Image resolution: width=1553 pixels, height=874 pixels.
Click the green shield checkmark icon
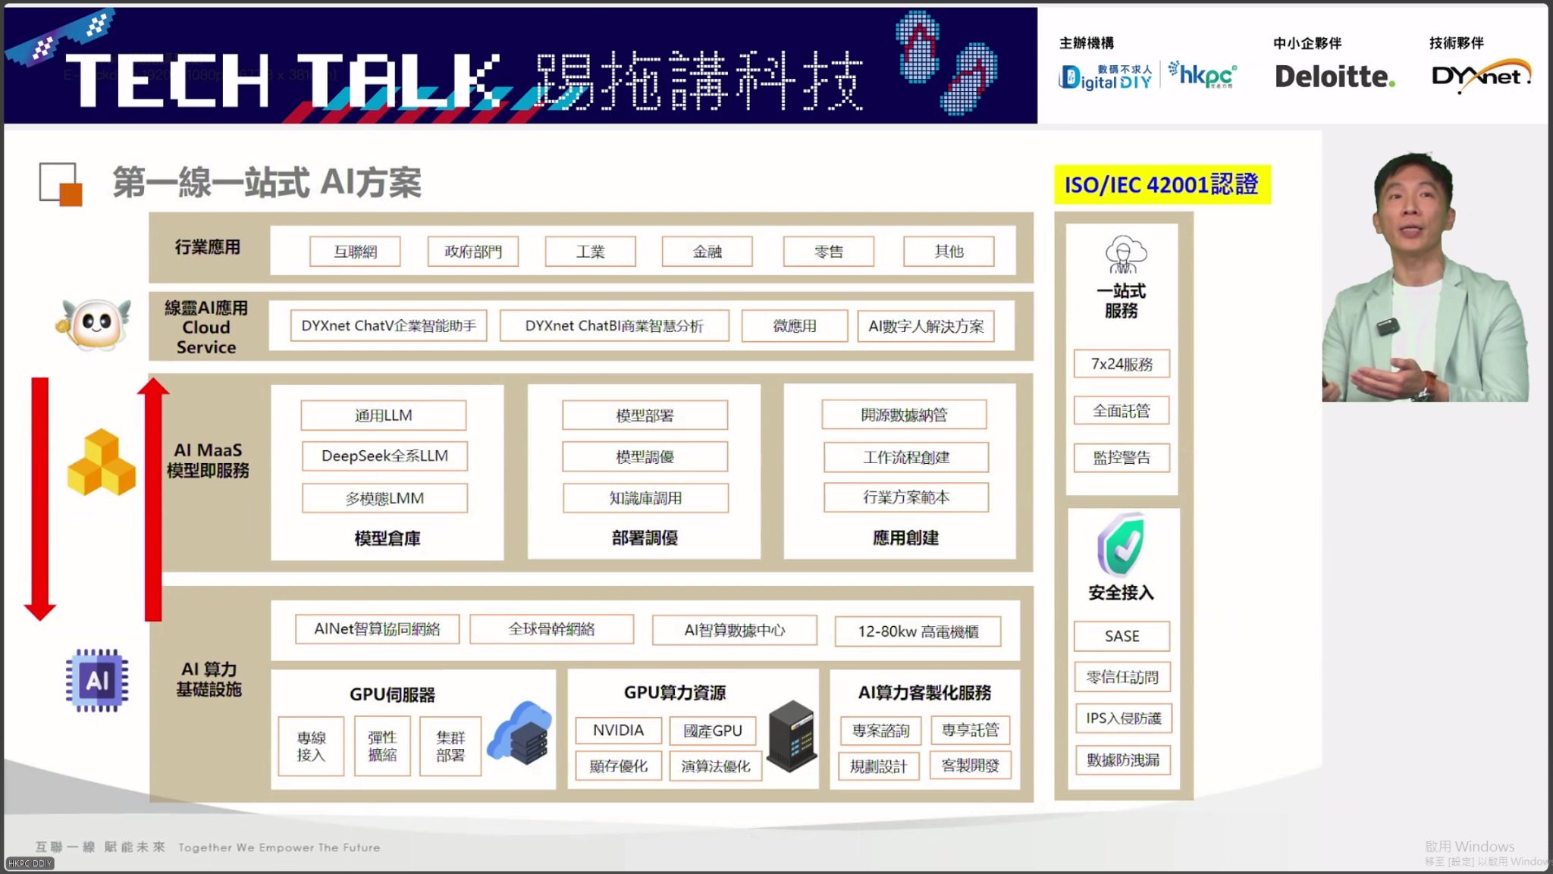point(1121,545)
